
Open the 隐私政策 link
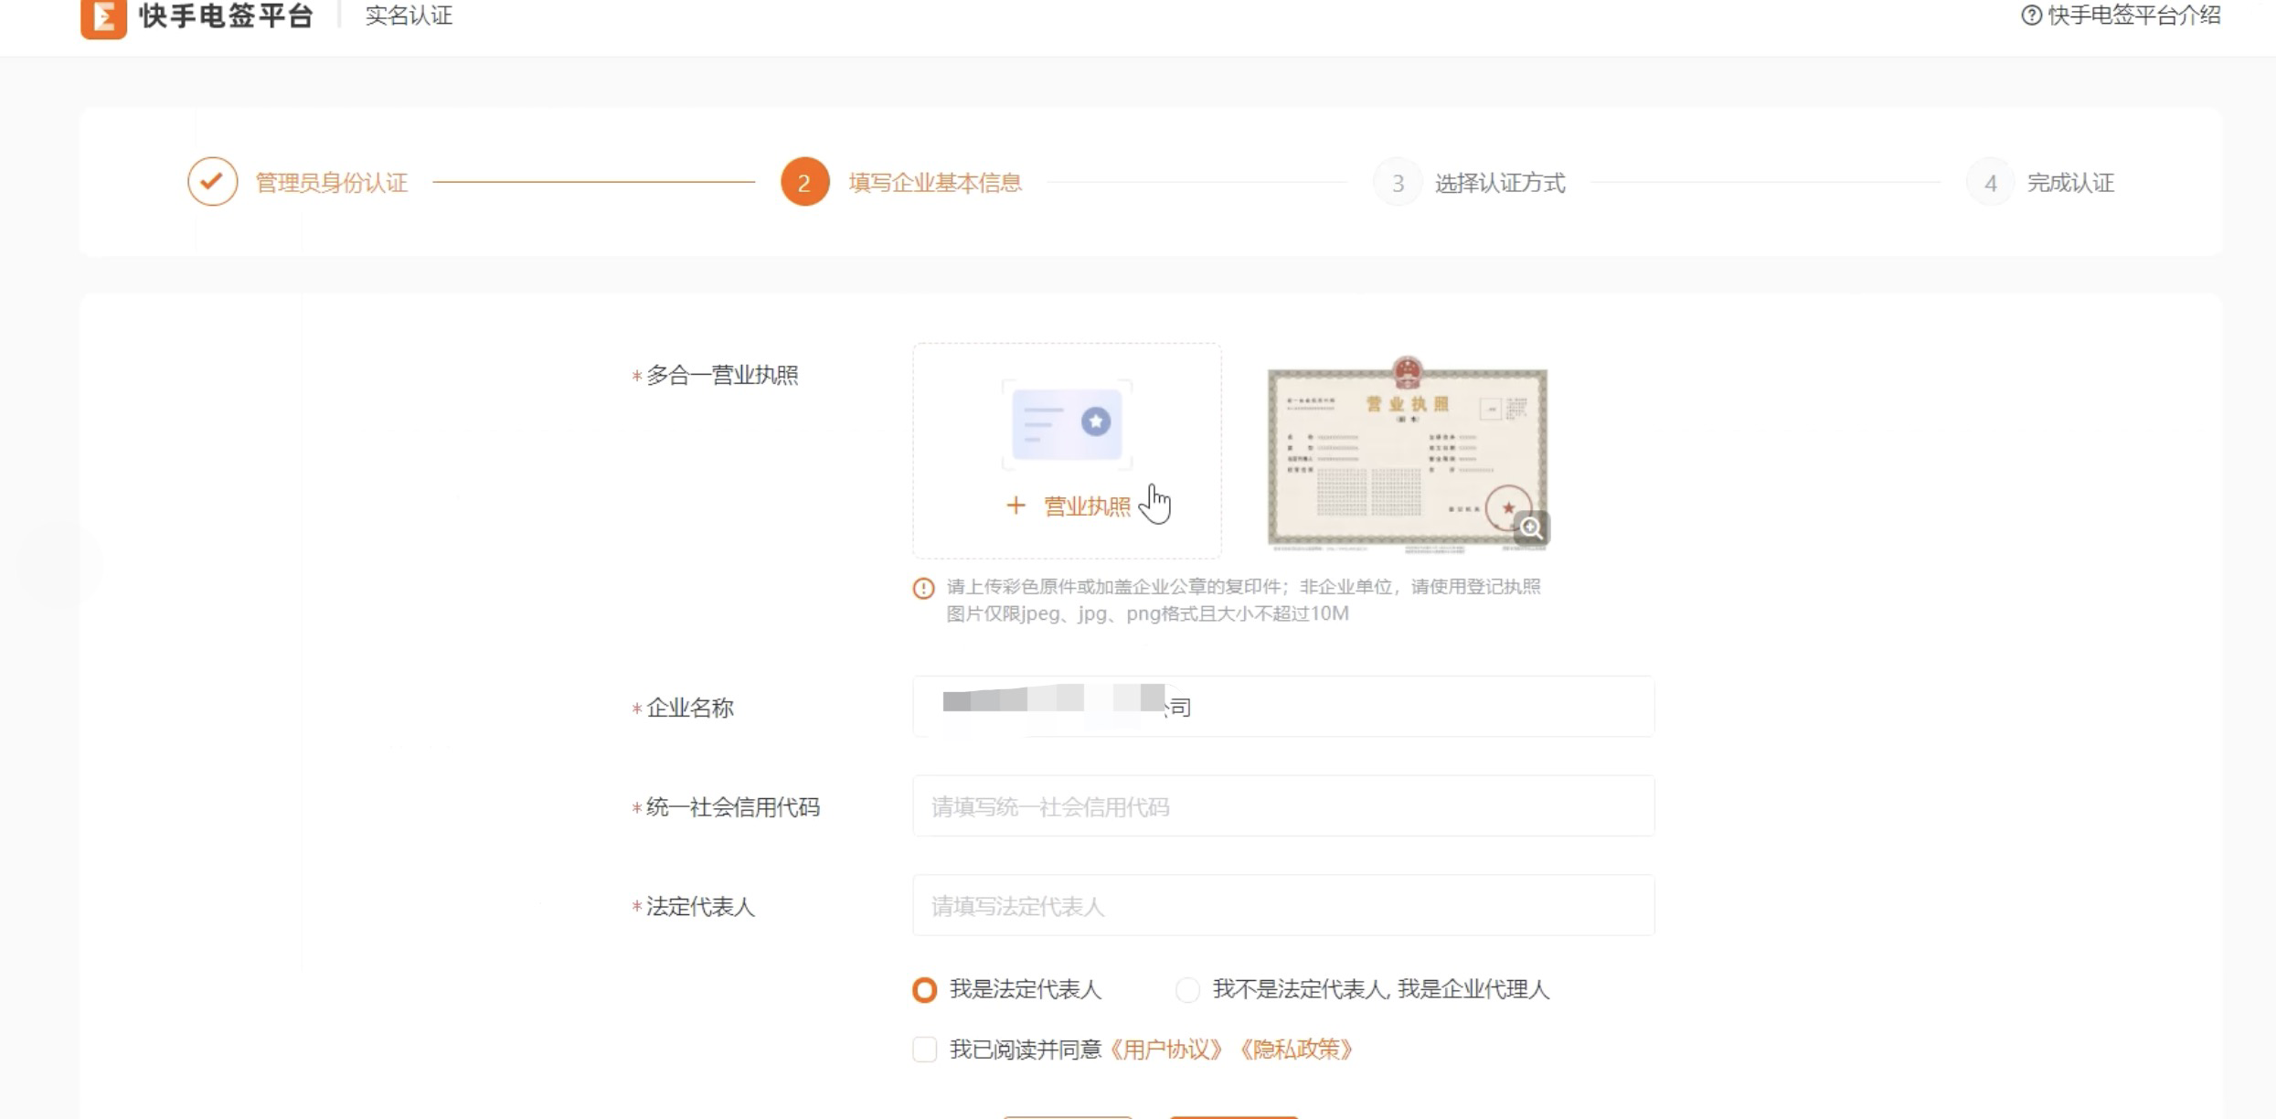tap(1295, 1049)
